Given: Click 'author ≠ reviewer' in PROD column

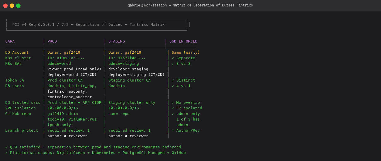Looking at the screenshot, I should tap(67, 136).
